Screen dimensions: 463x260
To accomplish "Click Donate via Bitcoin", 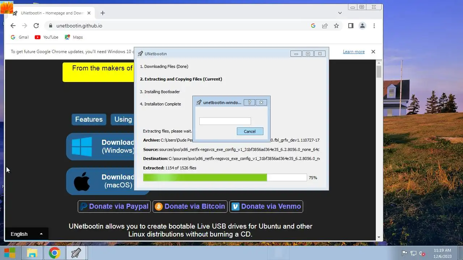I will [x=190, y=206].
